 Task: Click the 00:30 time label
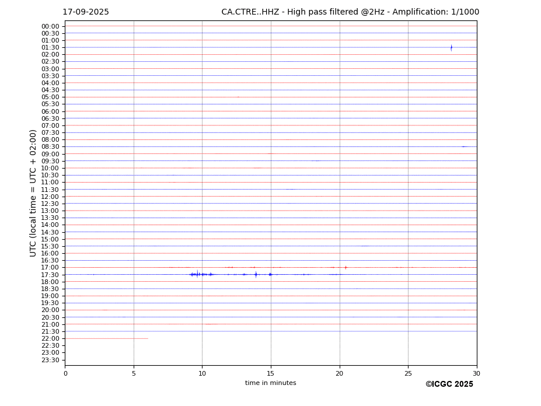point(50,33)
